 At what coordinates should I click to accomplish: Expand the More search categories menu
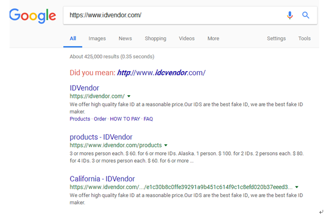pyautogui.click(x=213, y=39)
